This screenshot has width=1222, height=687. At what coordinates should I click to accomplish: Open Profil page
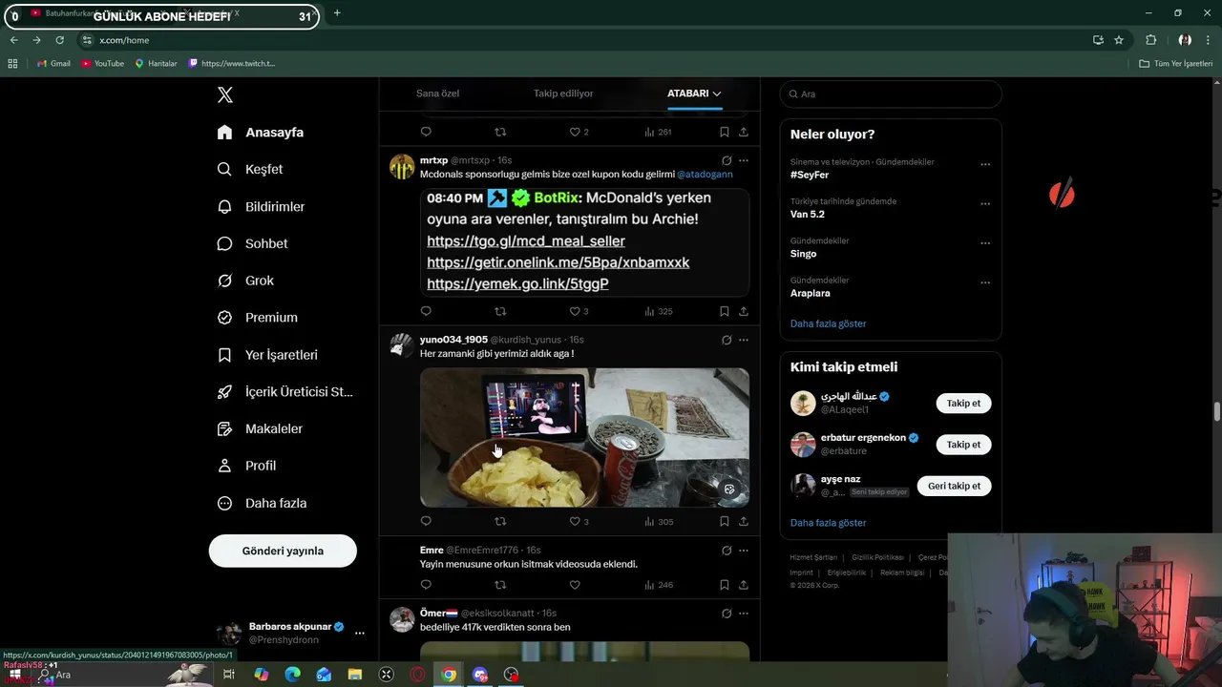(x=246, y=466)
